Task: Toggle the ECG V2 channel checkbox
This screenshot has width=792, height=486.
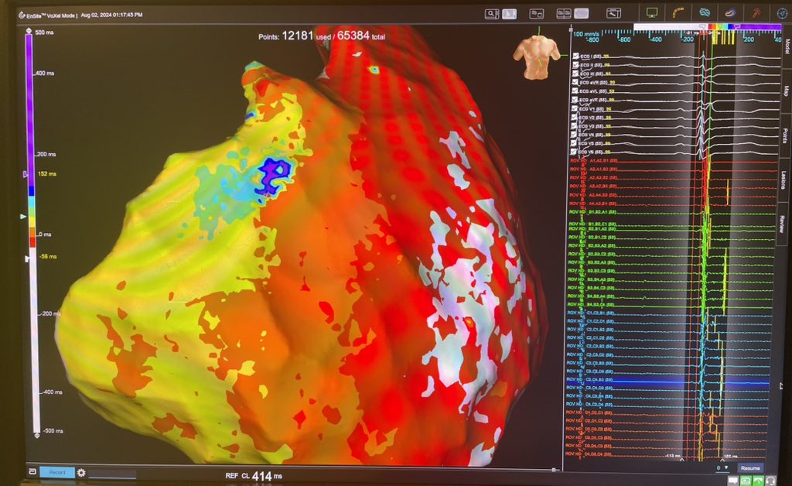Action: click(x=575, y=117)
